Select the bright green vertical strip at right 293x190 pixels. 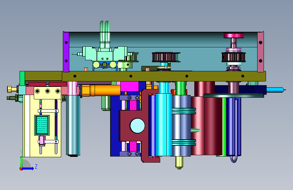(224, 126)
